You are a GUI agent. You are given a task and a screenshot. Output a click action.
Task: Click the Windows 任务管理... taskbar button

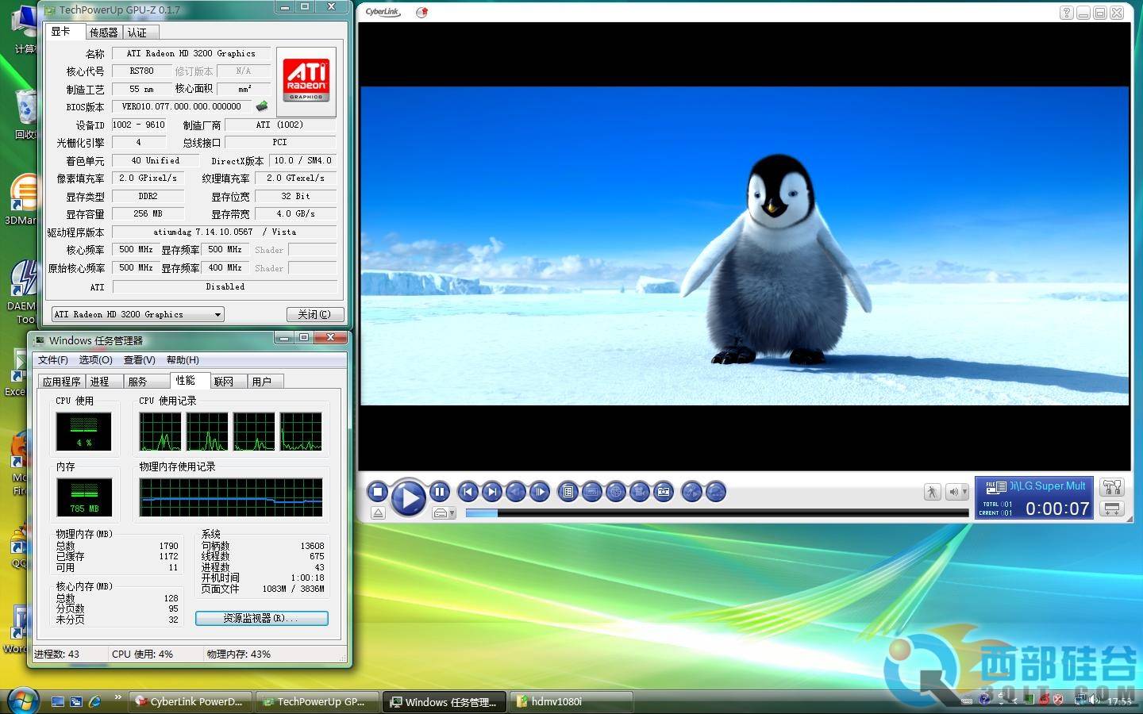(x=444, y=702)
